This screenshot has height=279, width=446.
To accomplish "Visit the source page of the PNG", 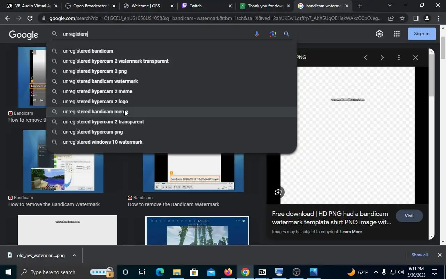I will click(409, 216).
